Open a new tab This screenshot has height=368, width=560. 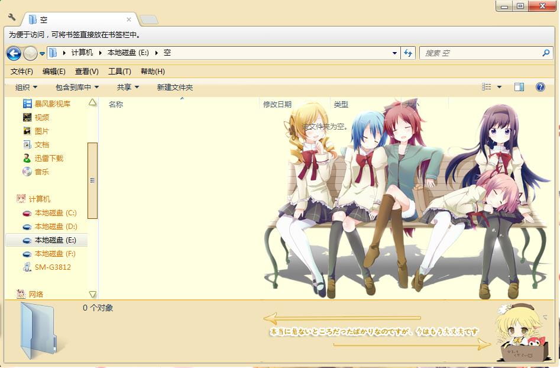pos(149,20)
